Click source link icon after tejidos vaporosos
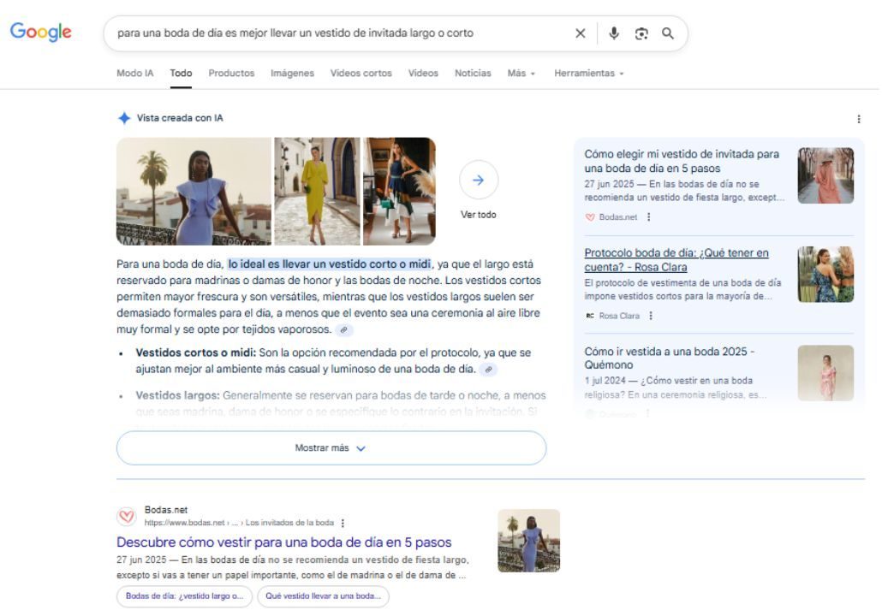 [343, 330]
